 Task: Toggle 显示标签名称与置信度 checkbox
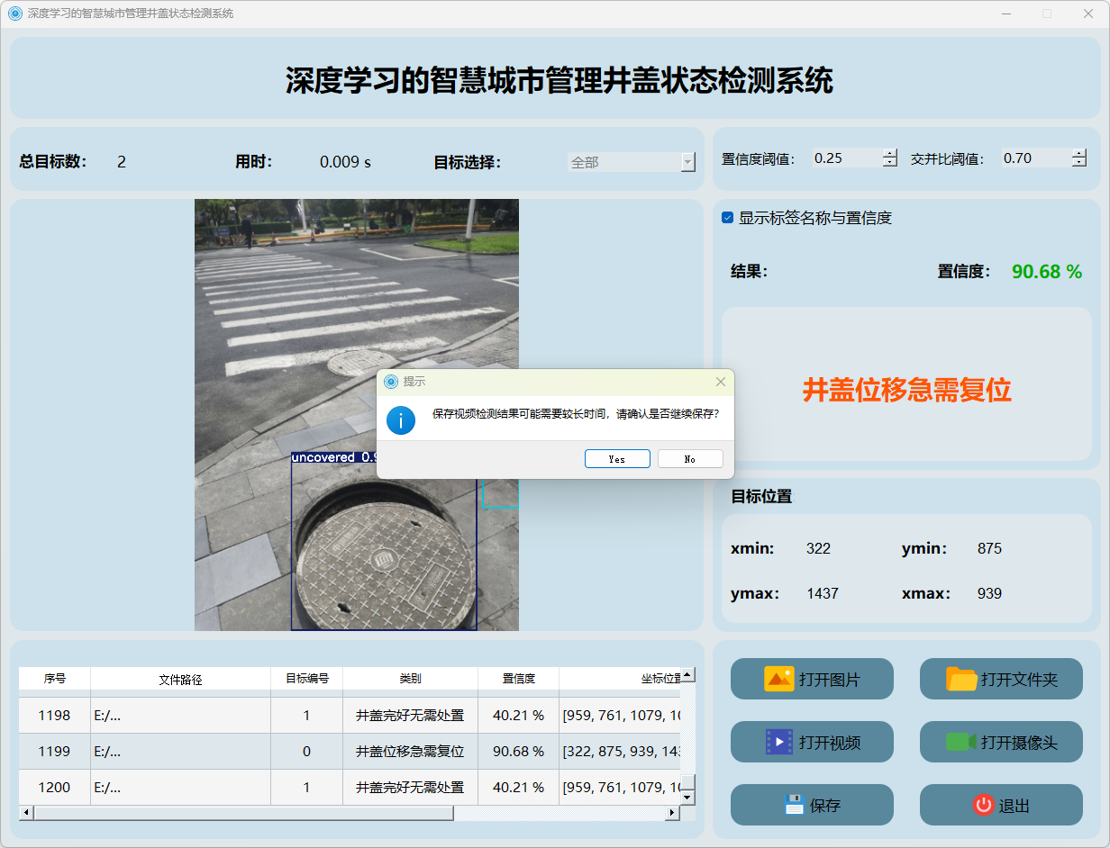click(x=727, y=218)
